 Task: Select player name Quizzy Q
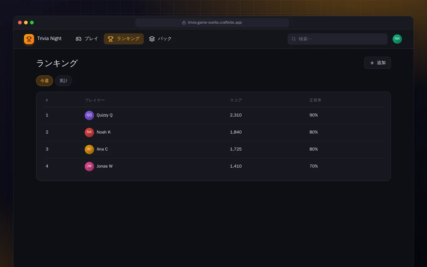[105, 115]
